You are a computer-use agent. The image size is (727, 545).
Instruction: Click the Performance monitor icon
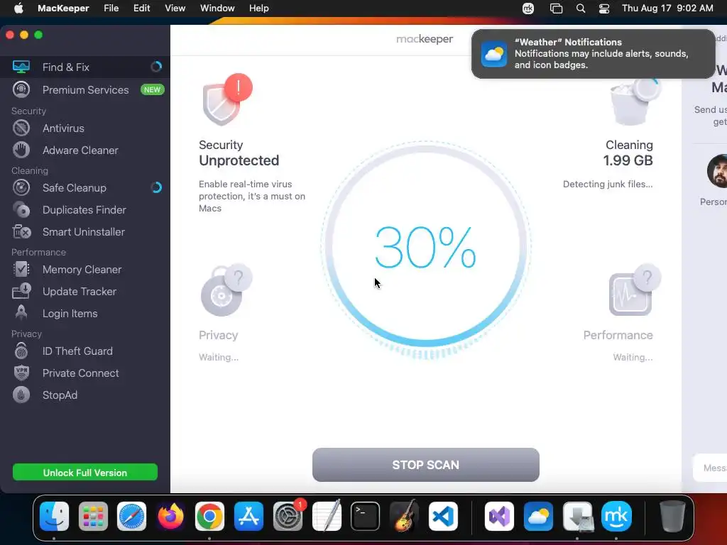point(634,290)
